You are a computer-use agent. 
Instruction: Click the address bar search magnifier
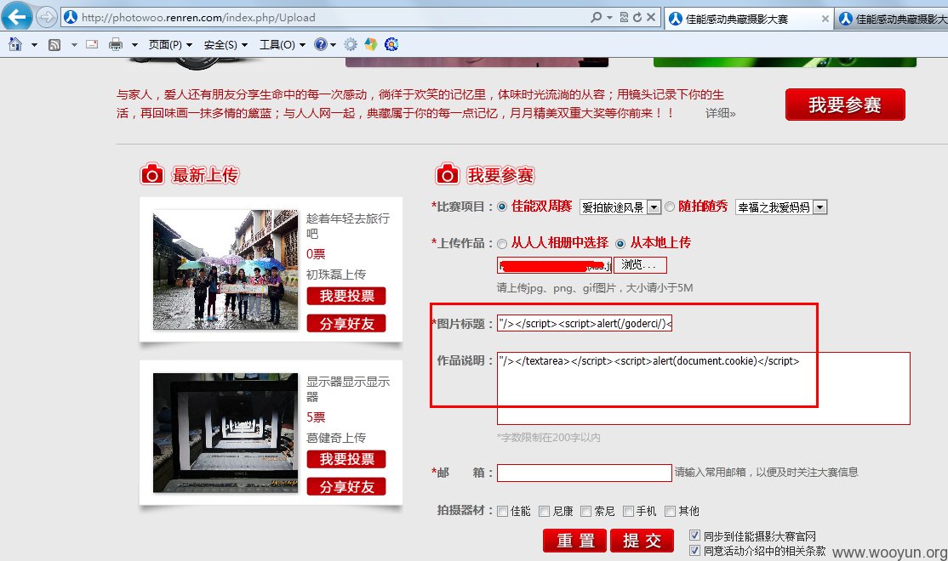point(597,18)
